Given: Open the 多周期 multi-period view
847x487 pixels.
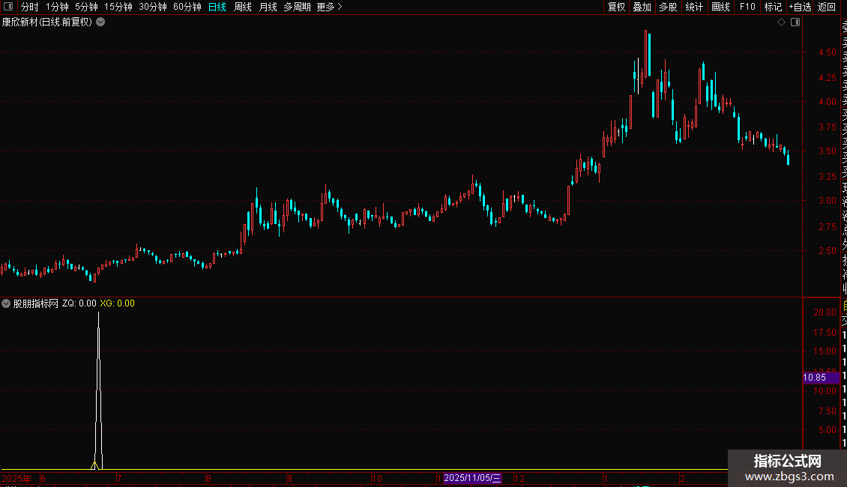Looking at the screenshot, I should click(x=297, y=7).
